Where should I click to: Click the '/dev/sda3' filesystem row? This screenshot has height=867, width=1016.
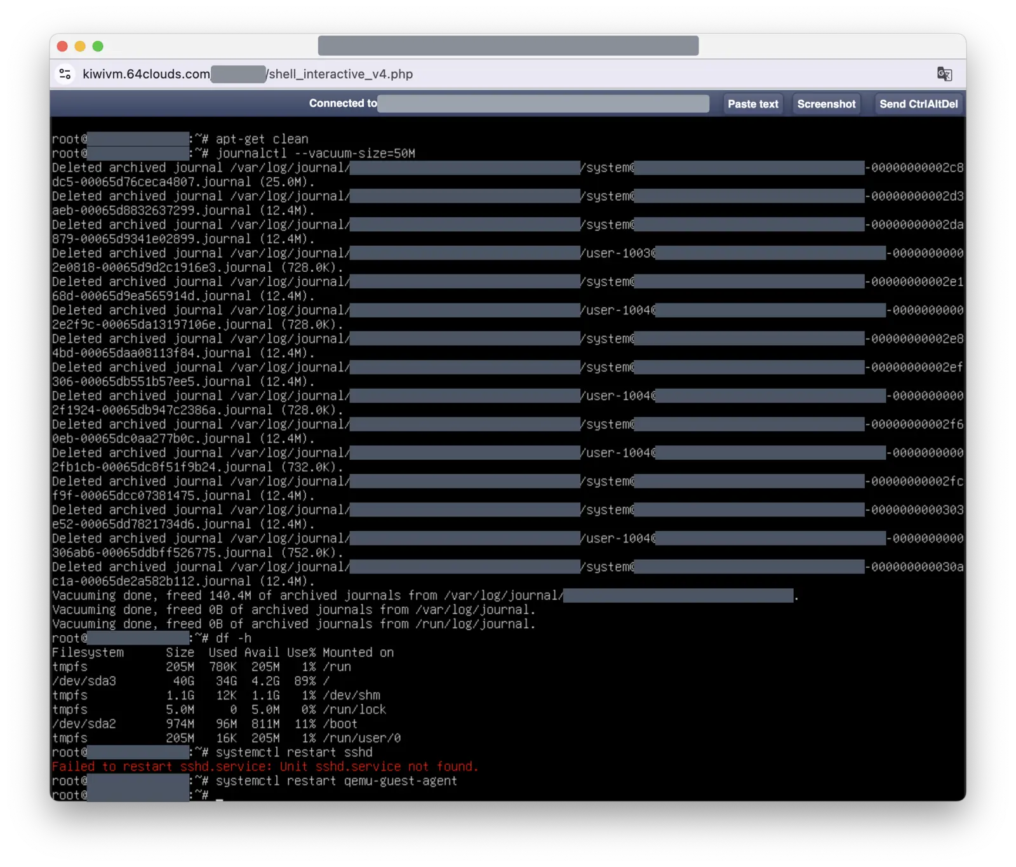[190, 681]
